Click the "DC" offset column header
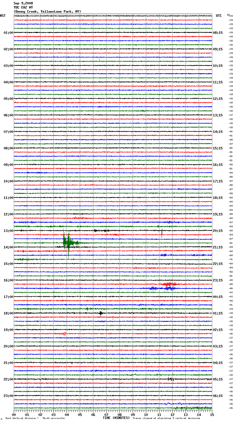Screen dimensions: 234x422 (228, 15)
